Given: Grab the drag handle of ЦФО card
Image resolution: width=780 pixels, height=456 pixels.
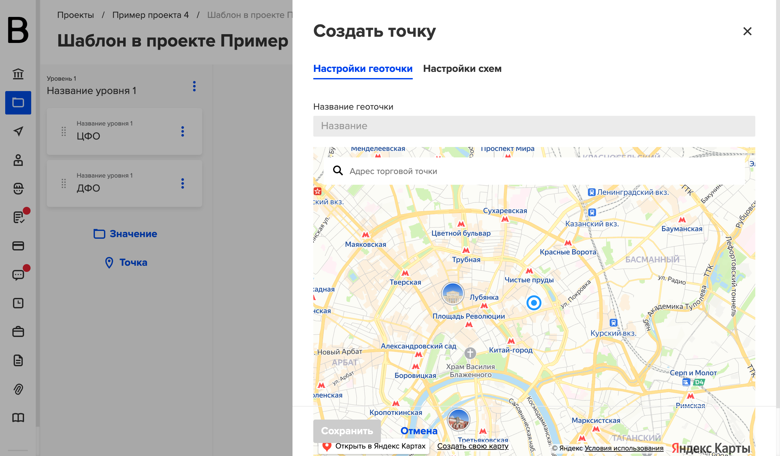Looking at the screenshot, I should click(64, 131).
